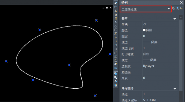Select the Rotate tool
The width and height of the screenshot is (185, 102).
(116, 26)
